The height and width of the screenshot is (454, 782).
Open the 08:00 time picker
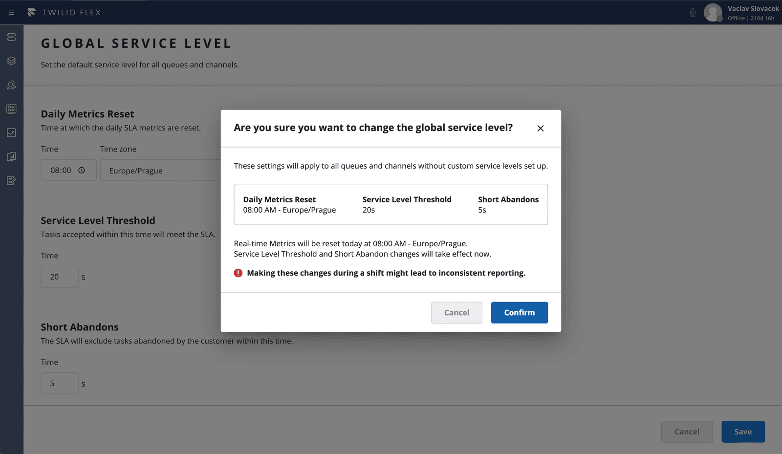(68, 170)
